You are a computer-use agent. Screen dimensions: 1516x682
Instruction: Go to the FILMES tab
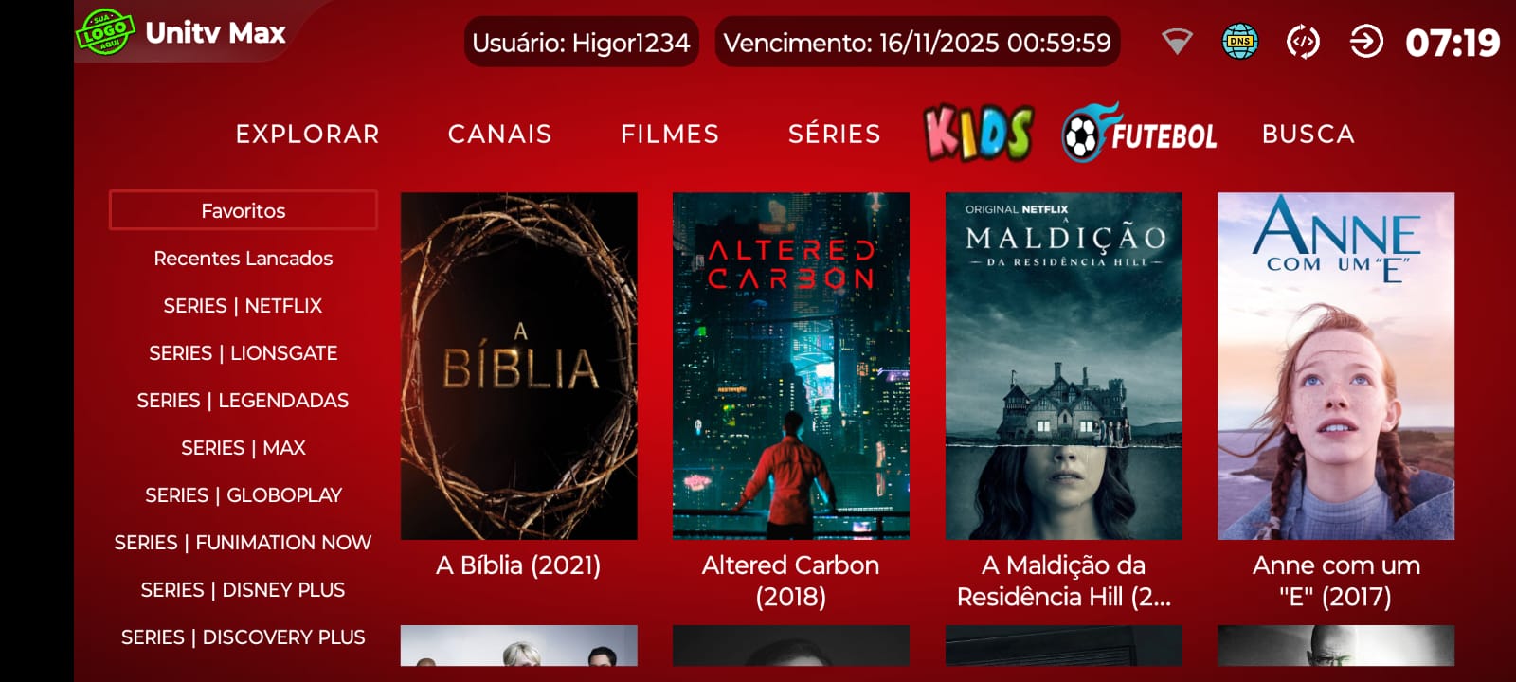[670, 135]
